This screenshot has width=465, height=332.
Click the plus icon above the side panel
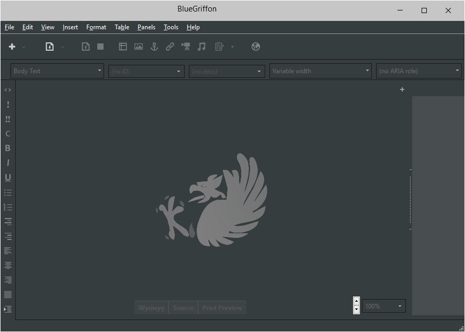tap(402, 89)
